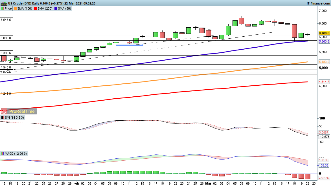The width and height of the screenshot is (331, 186).
Task: Click the Mar label on the date axis
Action: tap(208, 183)
